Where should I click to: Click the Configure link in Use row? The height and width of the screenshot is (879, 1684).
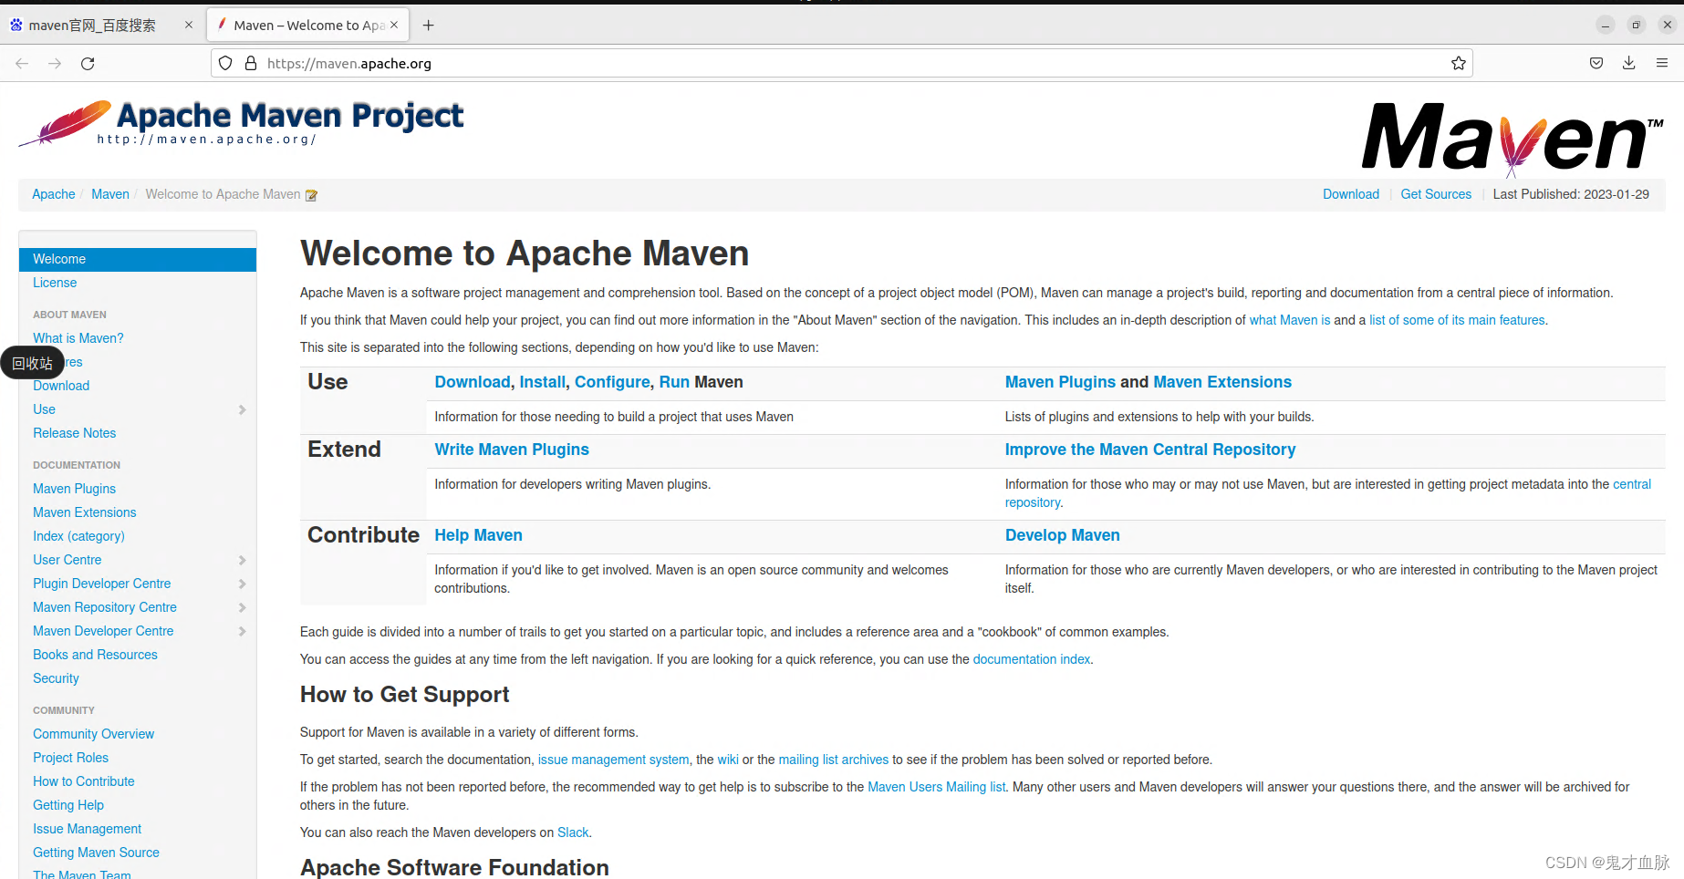(x=612, y=382)
